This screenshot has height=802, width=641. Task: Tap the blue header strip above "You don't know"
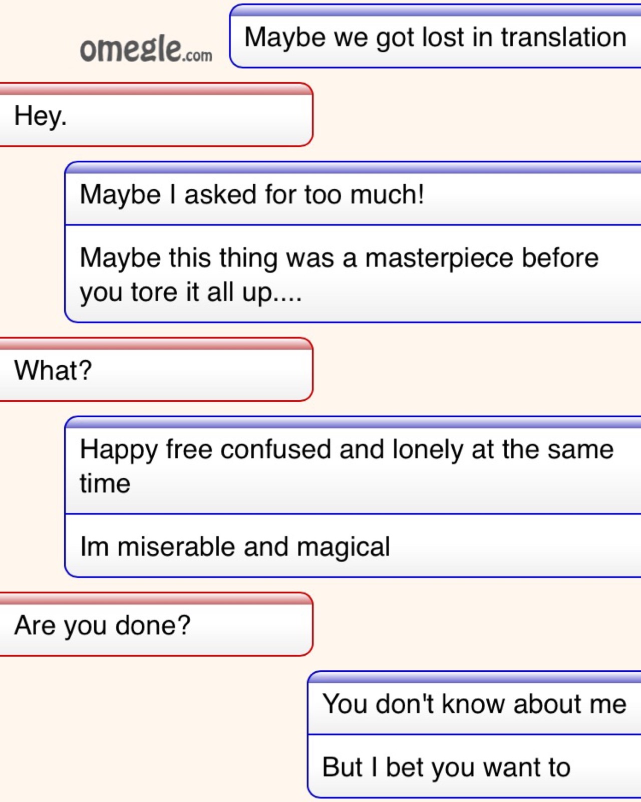point(474,678)
